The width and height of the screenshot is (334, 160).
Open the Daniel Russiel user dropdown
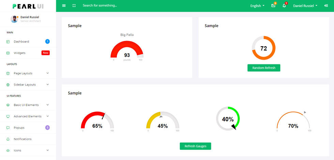(305, 6)
